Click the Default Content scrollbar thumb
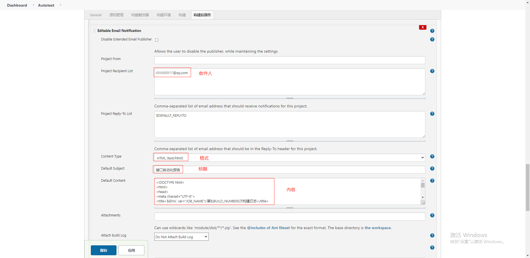The height and width of the screenshot is (258, 530). 423,185
